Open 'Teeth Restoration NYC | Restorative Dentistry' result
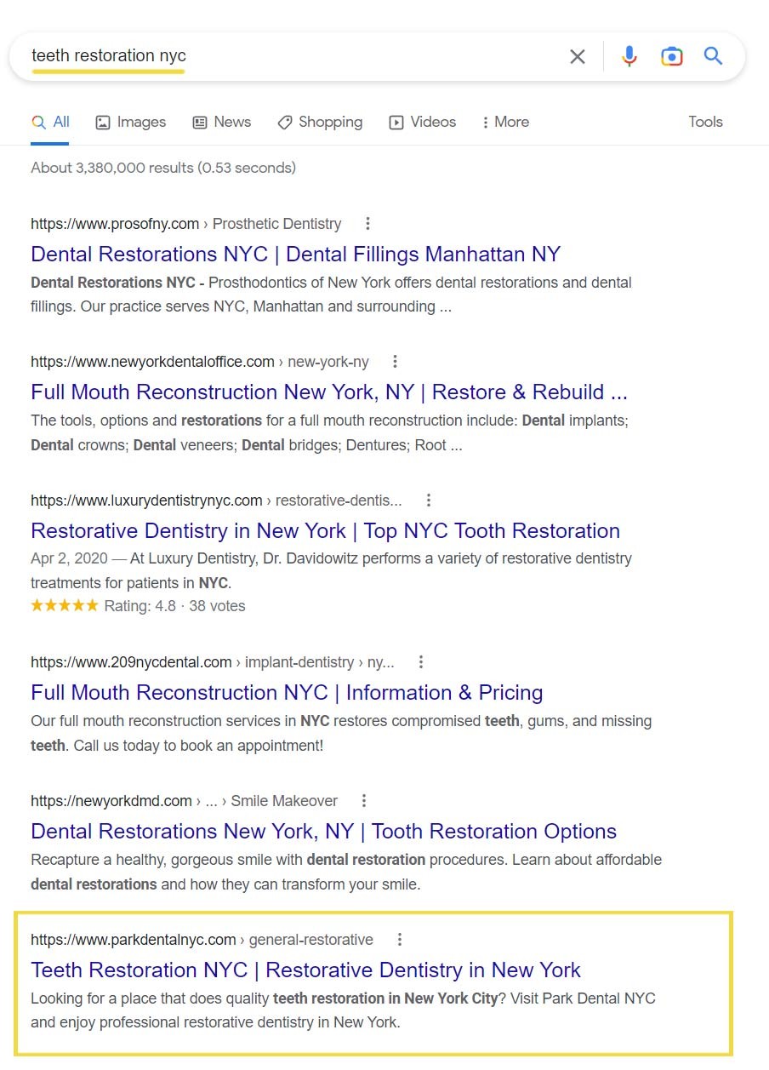Viewport: 769px width, 1070px height. 305,970
